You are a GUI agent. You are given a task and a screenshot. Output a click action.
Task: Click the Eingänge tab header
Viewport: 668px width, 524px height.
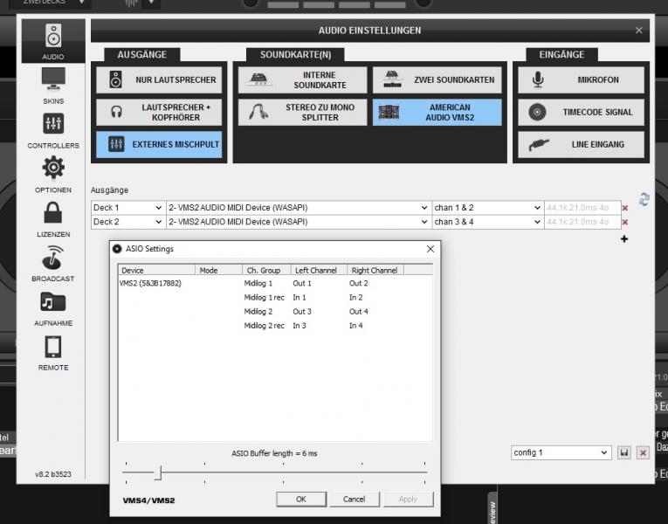tap(561, 54)
